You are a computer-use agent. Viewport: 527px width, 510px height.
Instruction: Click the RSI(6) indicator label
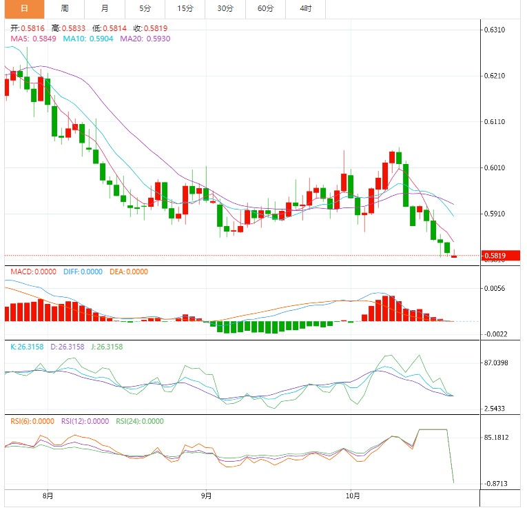point(32,421)
